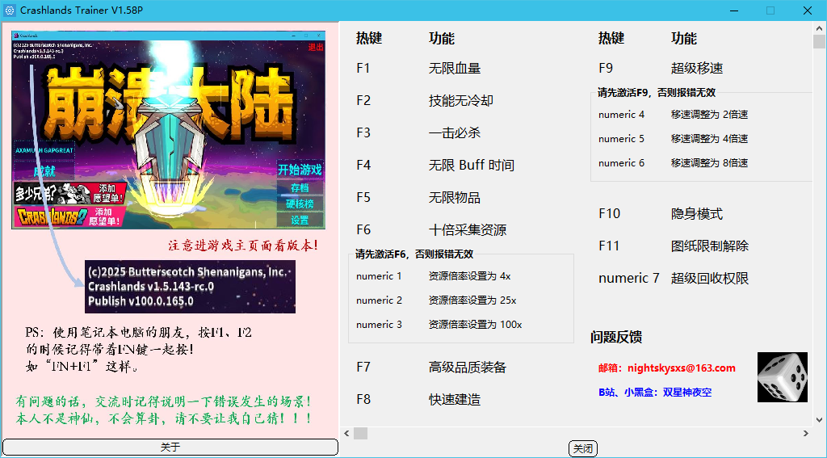
Task: Click 资源倍率设置为 100x text
Action: [475, 325]
